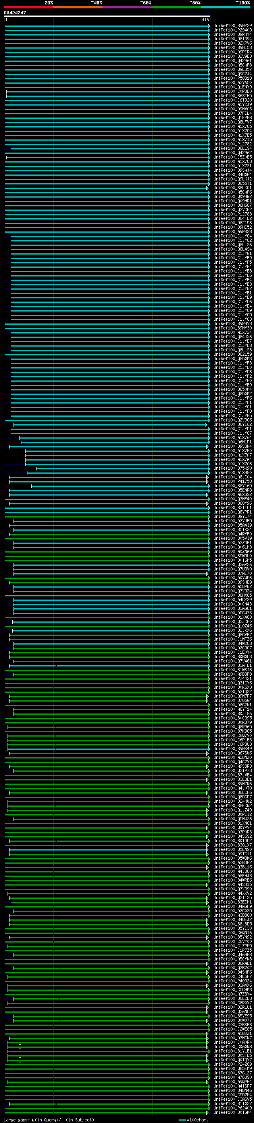Select the UniRef100_Q9C7J4 label
Screen dimensions: 254x1123
point(233,74)
